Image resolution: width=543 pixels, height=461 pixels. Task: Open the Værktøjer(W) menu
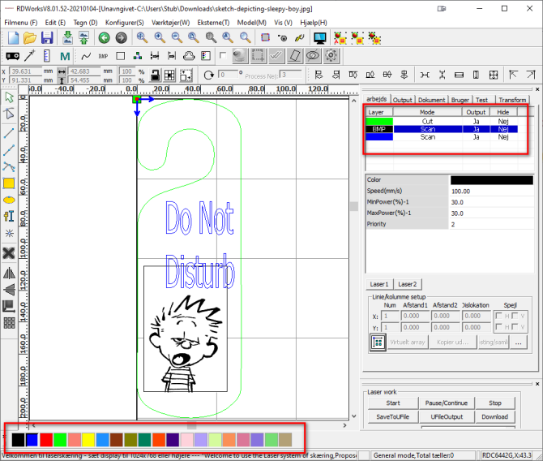pyautogui.click(x=170, y=23)
